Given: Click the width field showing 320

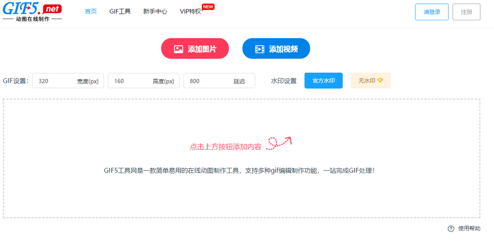Looking at the screenshot, I should click(68, 81).
